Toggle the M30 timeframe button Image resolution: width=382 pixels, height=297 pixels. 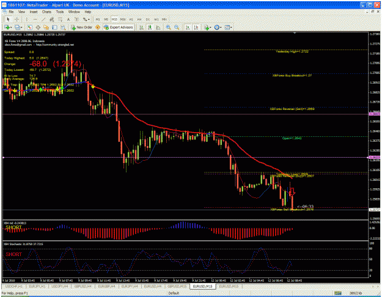point(123,19)
